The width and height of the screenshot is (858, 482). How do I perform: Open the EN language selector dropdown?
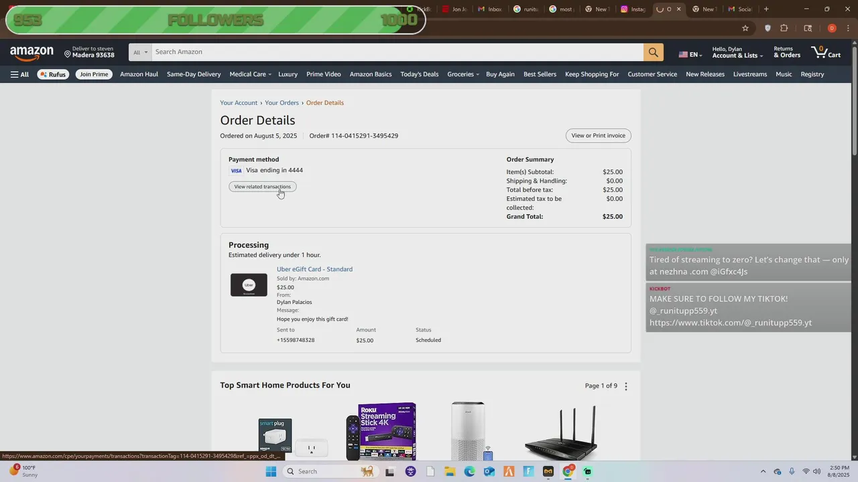point(690,55)
